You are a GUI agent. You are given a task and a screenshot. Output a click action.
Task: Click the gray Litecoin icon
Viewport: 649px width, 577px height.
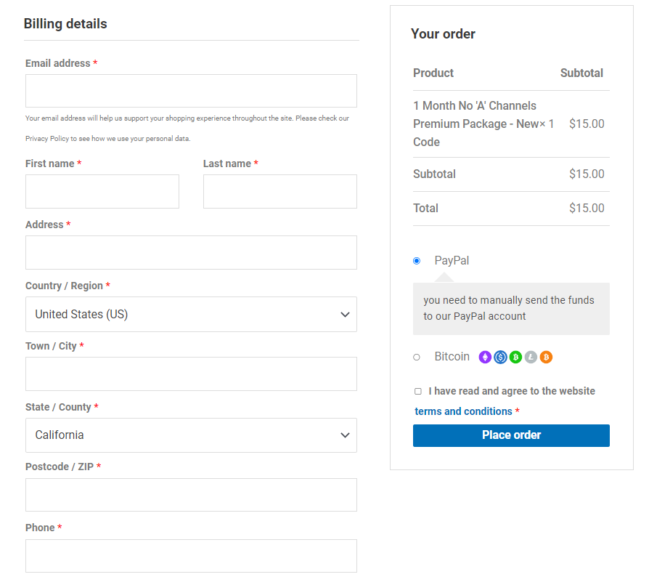[x=531, y=357]
